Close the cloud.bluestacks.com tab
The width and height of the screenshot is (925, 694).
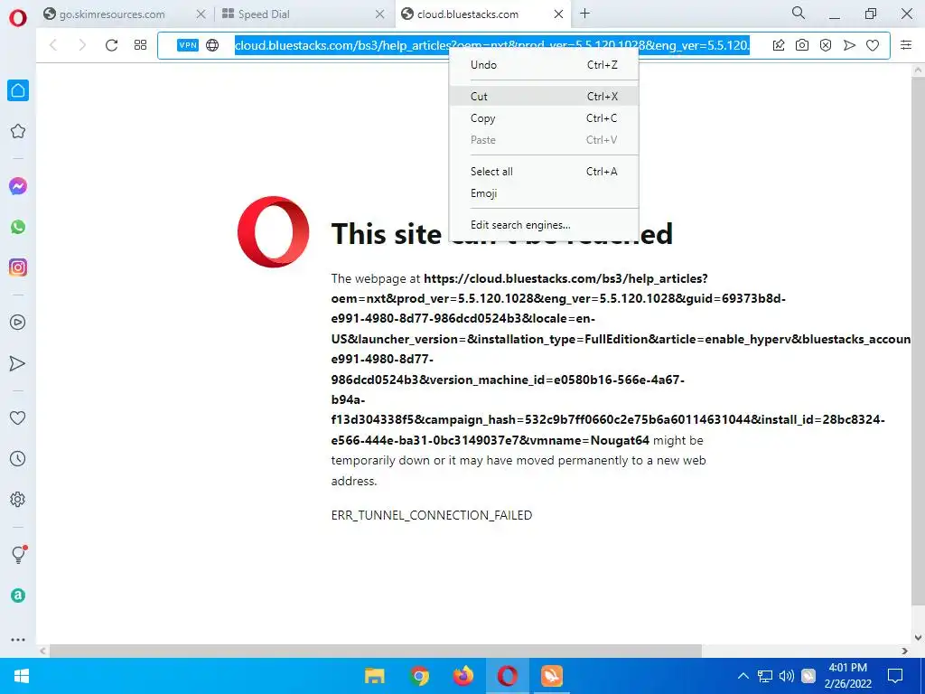[x=558, y=14]
